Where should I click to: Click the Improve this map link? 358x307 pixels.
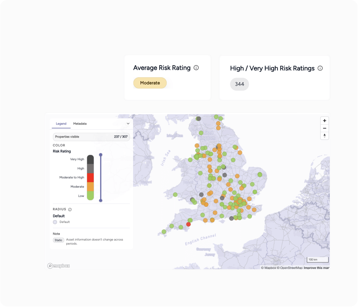tap(316, 268)
